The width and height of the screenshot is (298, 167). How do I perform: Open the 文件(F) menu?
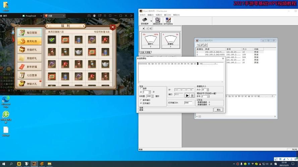coord(142,15)
